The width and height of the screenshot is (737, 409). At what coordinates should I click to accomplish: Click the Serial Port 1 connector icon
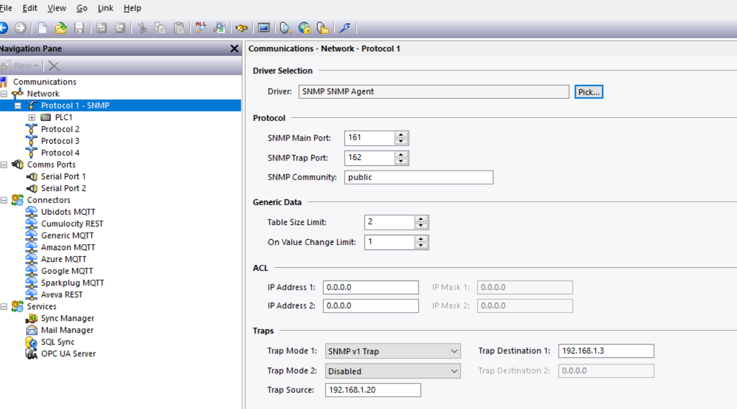tap(31, 177)
